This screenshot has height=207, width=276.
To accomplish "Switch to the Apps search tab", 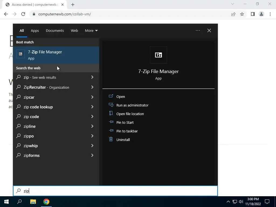I will pos(35,31).
